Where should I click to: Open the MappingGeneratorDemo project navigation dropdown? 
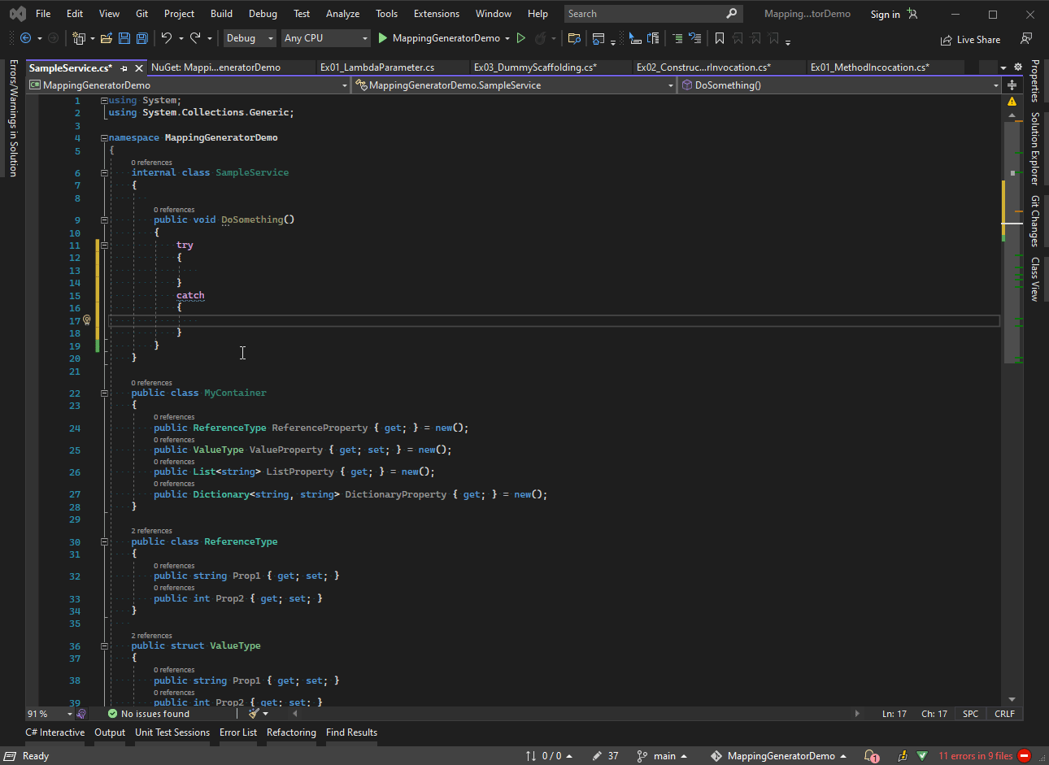pos(188,85)
